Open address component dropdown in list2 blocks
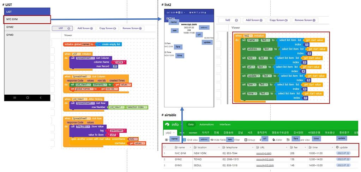Screen dimensions: 361x172 [x=254, y=49]
